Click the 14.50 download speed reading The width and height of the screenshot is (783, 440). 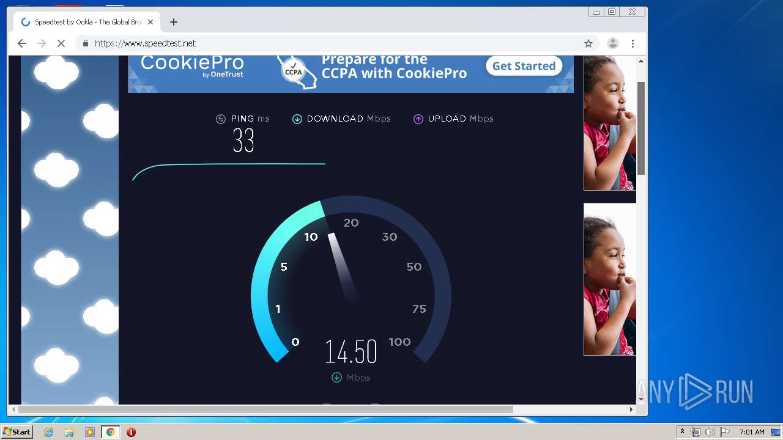pos(351,352)
